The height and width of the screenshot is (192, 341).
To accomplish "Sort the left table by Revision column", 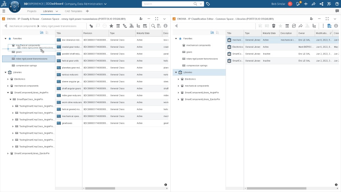I will tap(88, 33).
